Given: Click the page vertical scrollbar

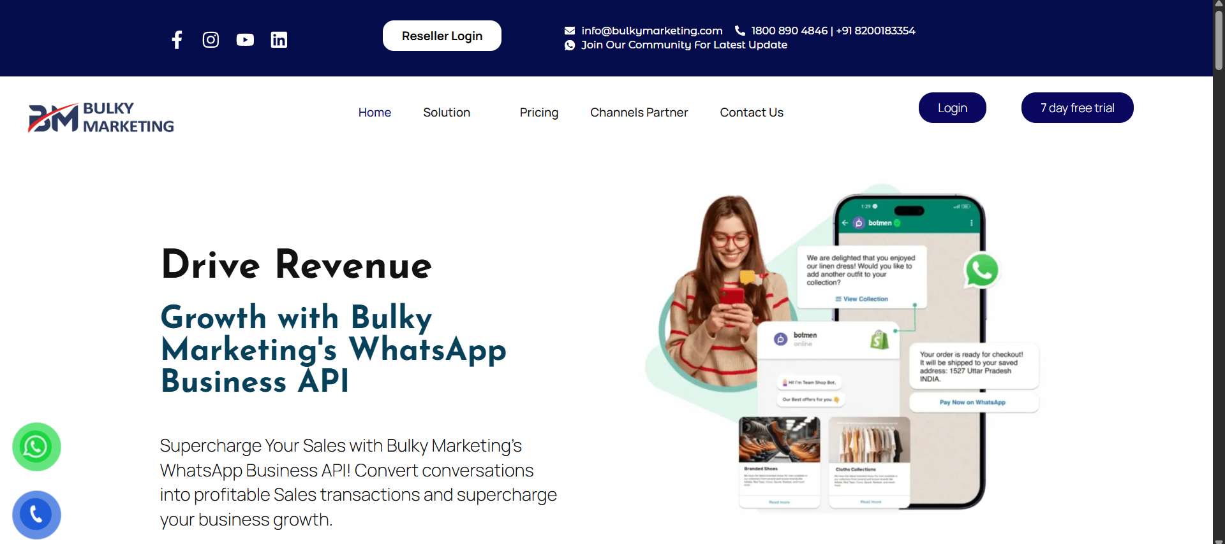Looking at the screenshot, I should pyautogui.click(x=1219, y=272).
